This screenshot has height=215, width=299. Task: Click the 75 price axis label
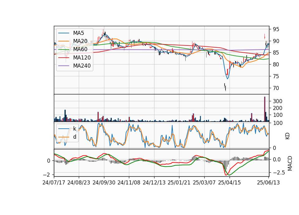coord(276,76)
